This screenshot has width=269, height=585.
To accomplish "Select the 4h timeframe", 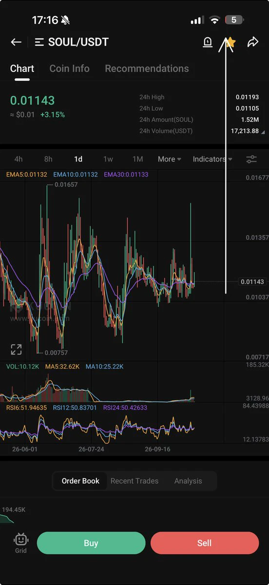I will [19, 159].
